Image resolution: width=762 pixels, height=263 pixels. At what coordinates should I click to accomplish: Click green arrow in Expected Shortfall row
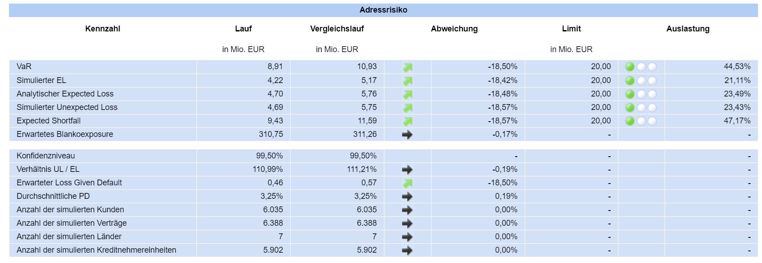tap(407, 121)
